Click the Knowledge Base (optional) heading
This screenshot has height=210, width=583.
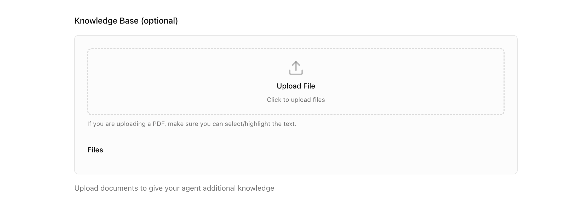click(x=126, y=21)
